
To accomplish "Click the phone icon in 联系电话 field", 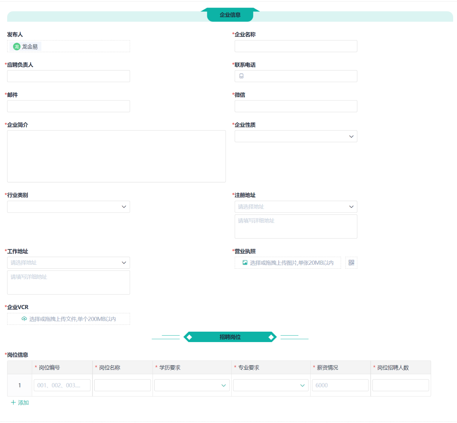I will 241,76.
